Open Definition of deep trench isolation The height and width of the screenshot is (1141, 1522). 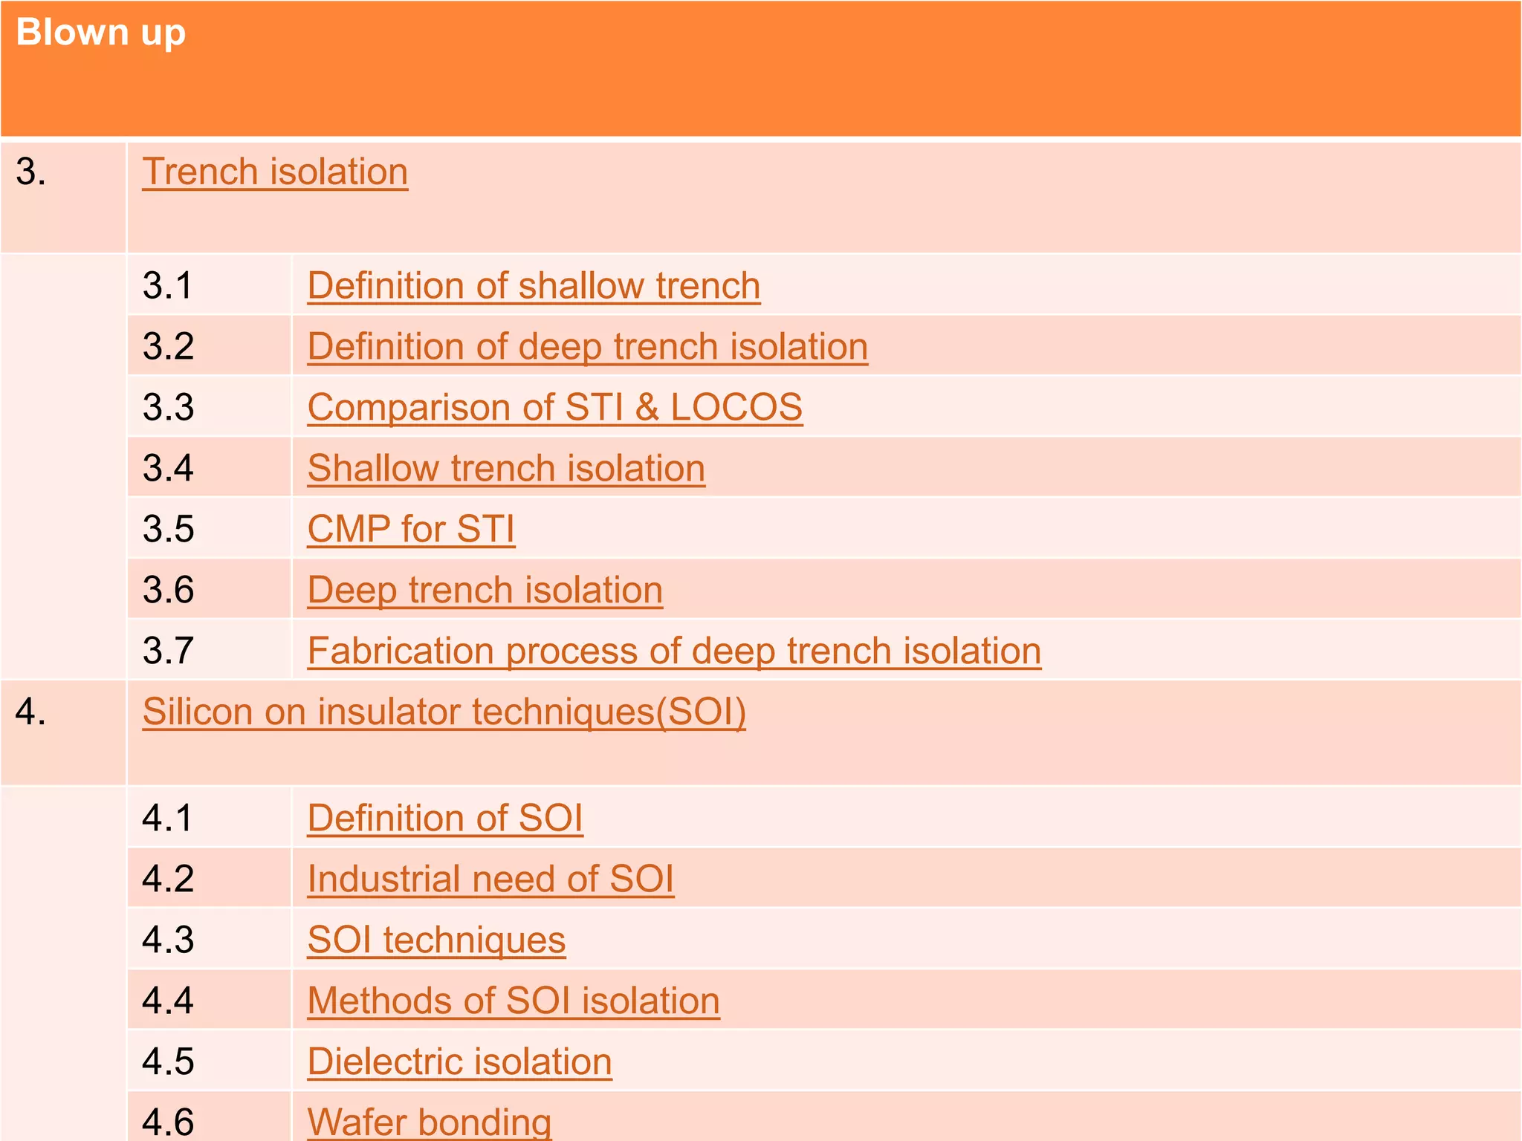tap(587, 347)
